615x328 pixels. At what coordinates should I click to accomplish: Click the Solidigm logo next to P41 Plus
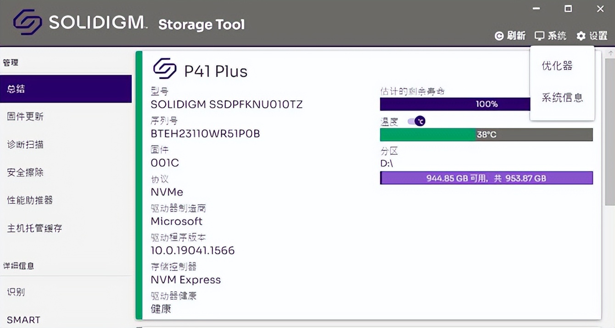[163, 69]
